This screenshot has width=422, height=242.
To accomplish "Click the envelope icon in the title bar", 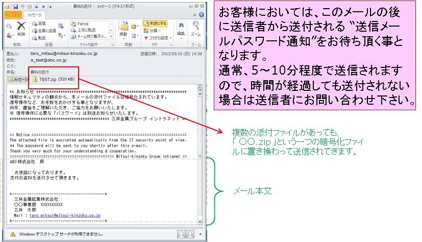I will [8, 7].
